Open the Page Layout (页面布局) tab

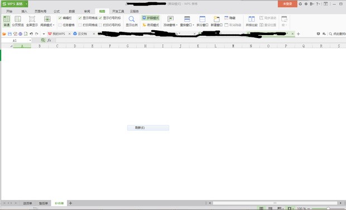pyautogui.click(x=40, y=11)
